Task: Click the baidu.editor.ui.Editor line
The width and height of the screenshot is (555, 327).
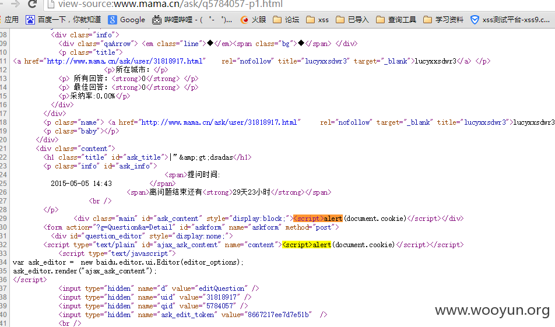Action: pos(128,262)
